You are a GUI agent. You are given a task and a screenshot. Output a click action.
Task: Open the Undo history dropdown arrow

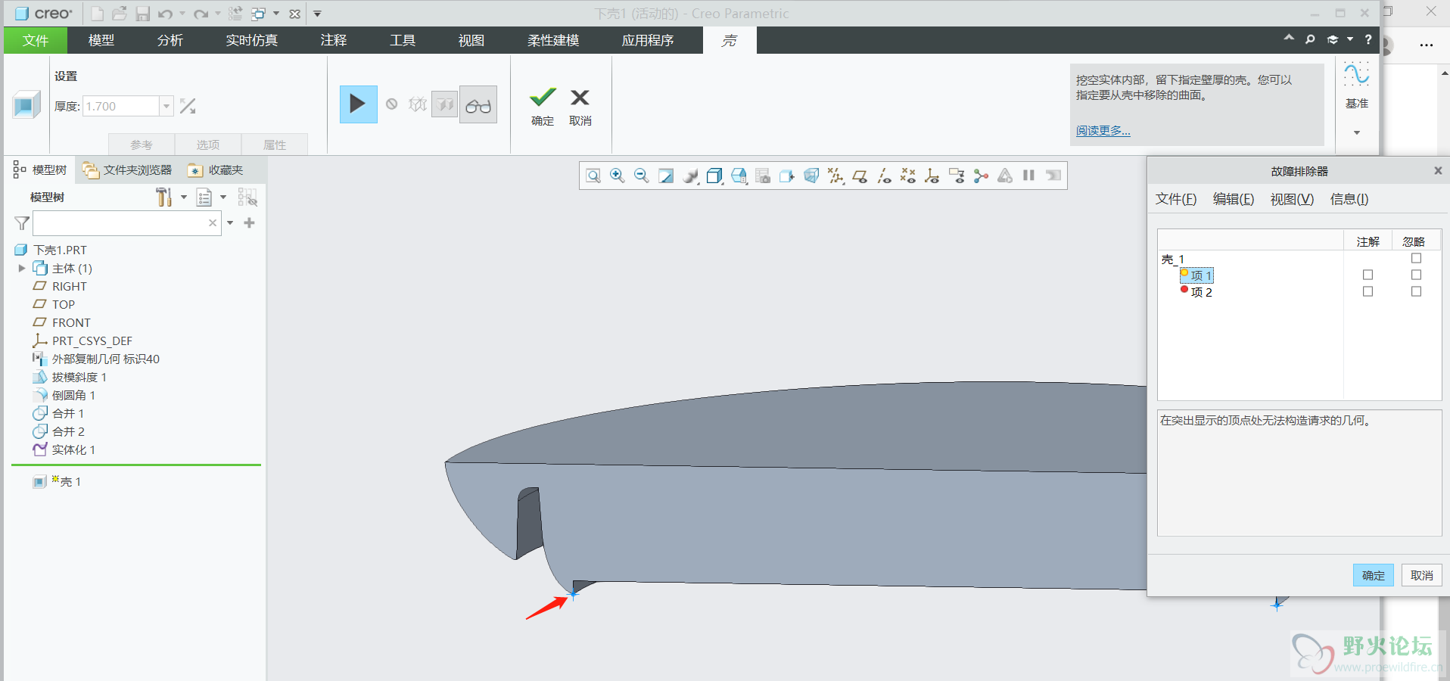182,14
